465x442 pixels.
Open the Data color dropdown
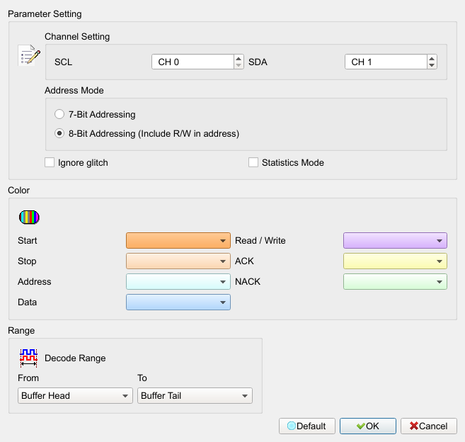point(178,302)
